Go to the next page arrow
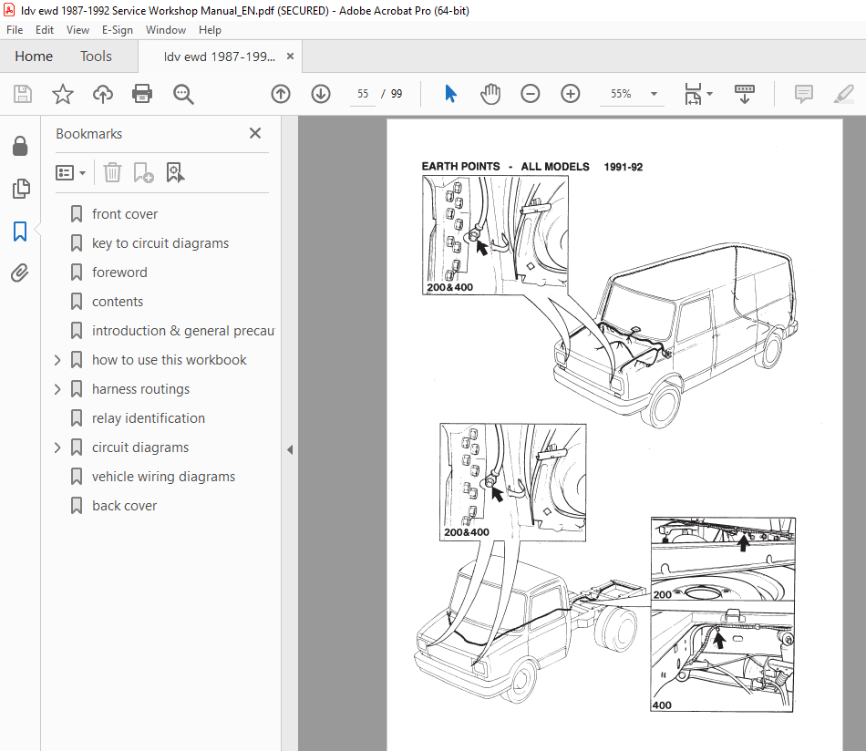 click(x=321, y=94)
